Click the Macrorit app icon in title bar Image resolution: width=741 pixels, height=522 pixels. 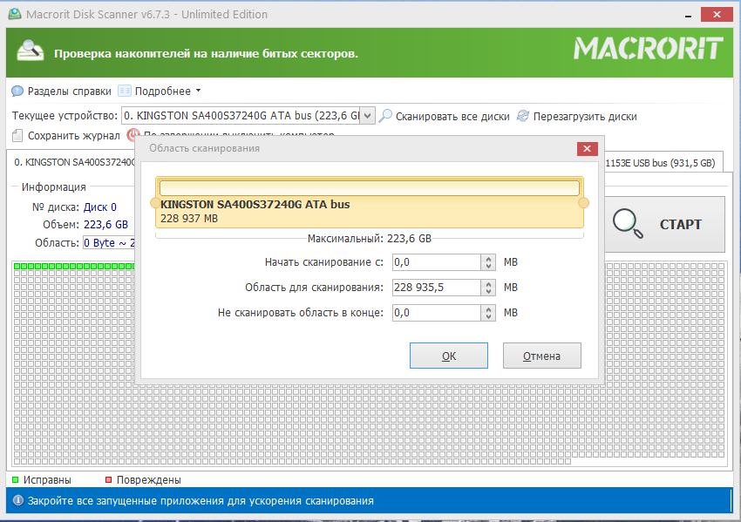click(15, 14)
